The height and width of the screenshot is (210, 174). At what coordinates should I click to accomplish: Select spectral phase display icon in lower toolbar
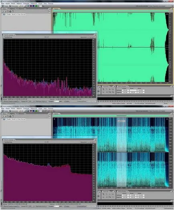[36, 111]
